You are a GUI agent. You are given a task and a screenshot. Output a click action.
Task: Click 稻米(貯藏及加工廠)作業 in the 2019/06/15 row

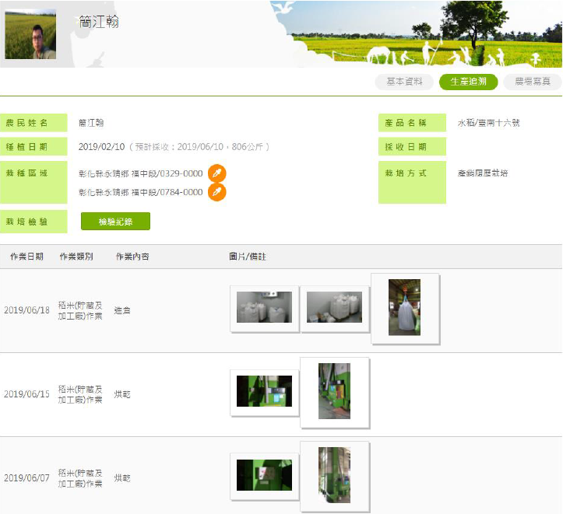pyautogui.click(x=80, y=395)
